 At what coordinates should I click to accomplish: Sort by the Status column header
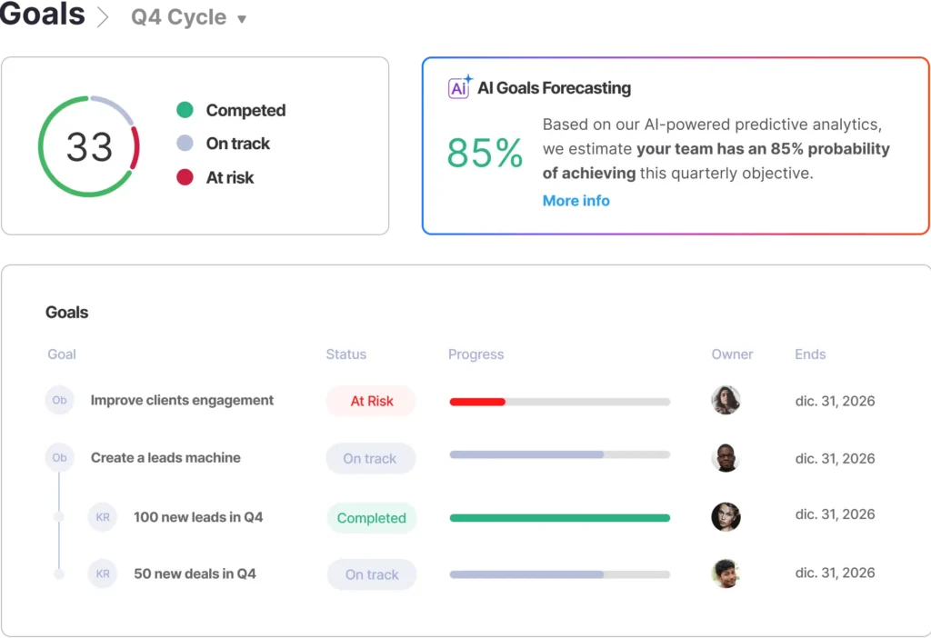tap(345, 354)
